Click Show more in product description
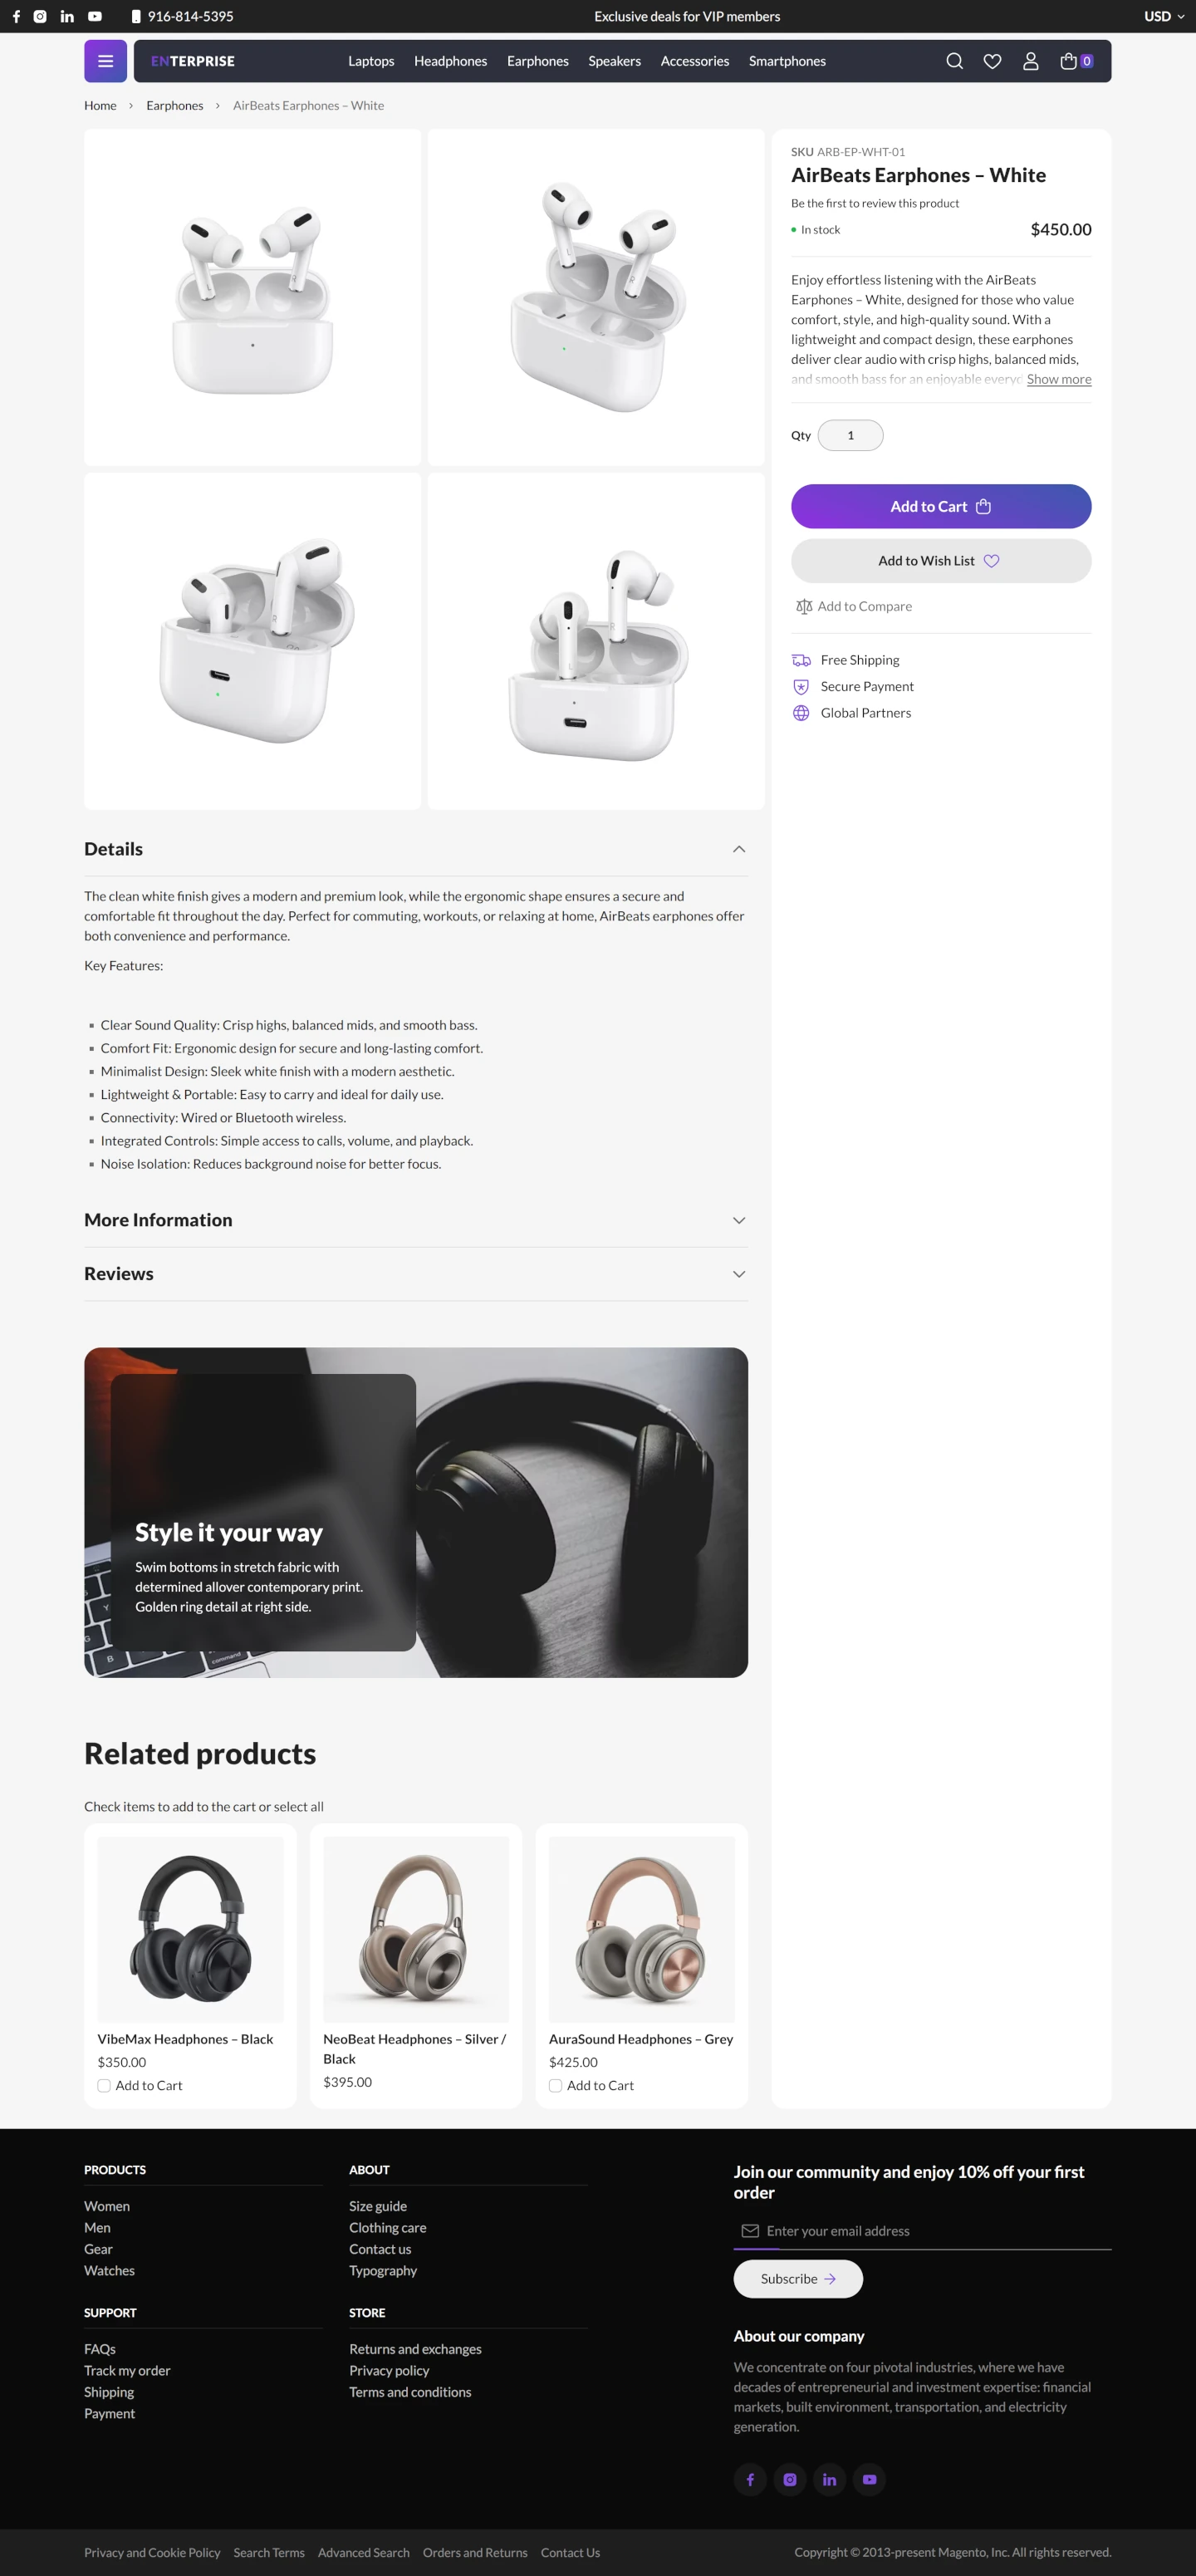 click(x=1058, y=379)
